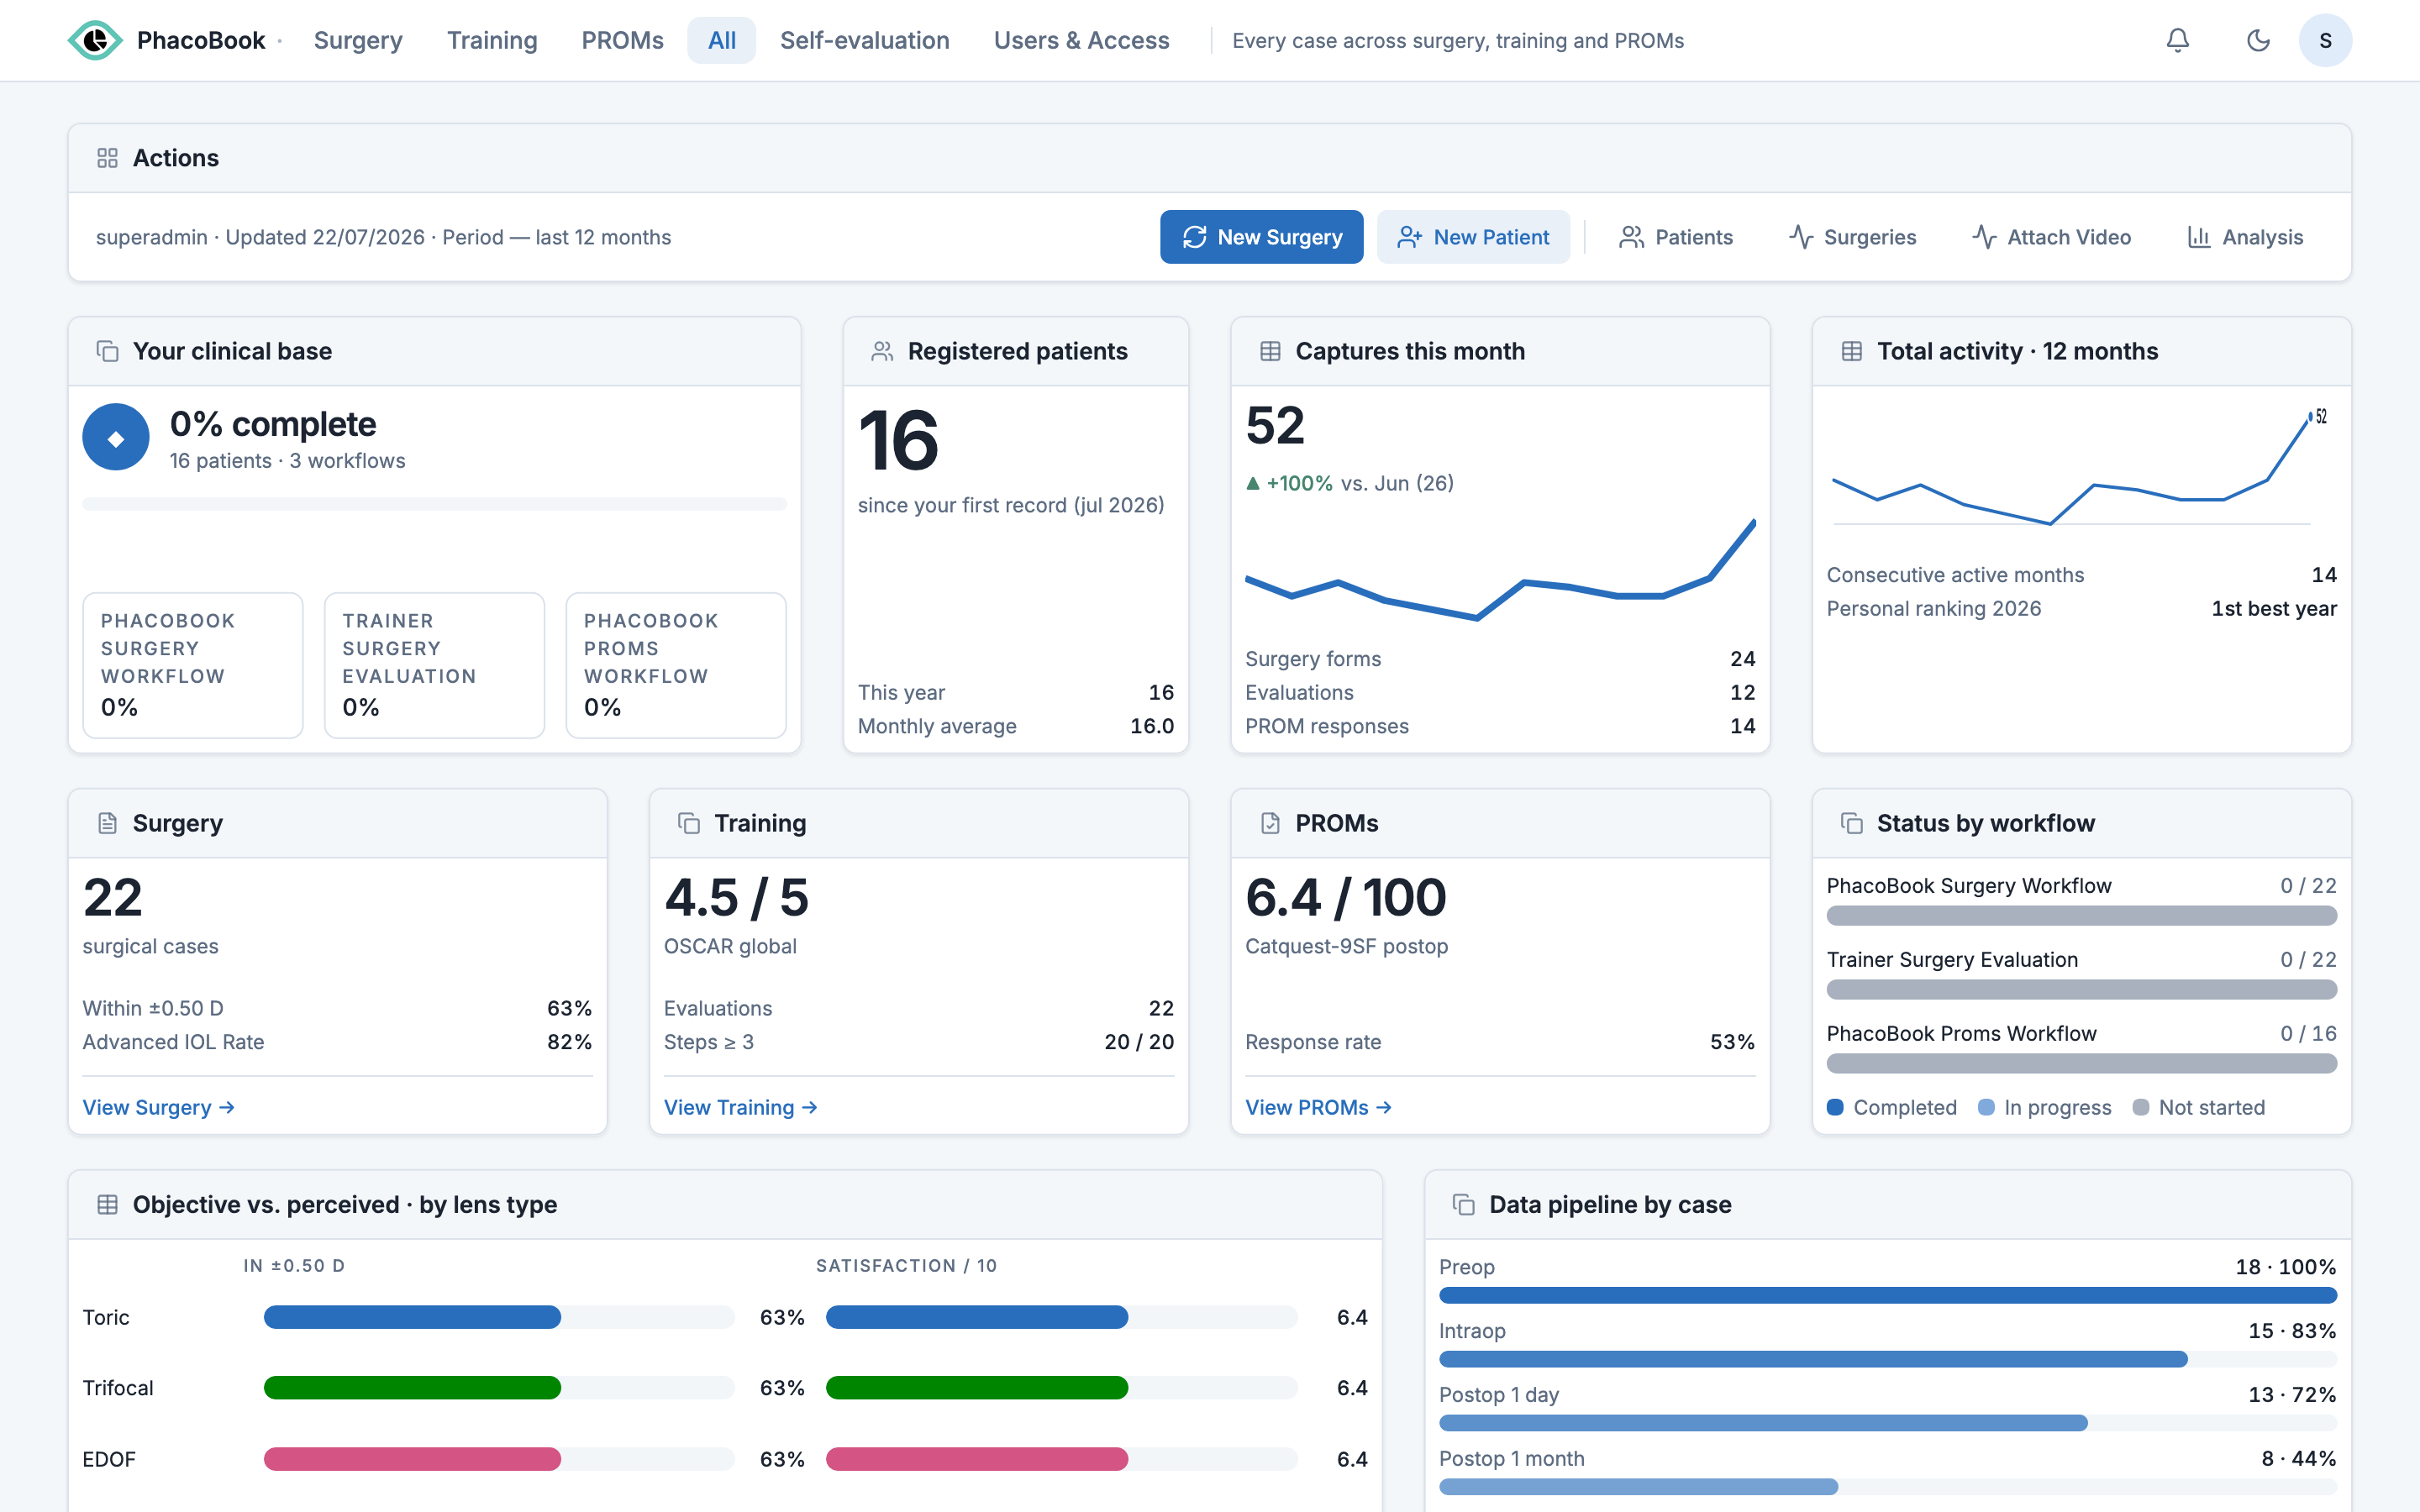
Task: Click the clinical base panel icon
Action: click(x=107, y=351)
